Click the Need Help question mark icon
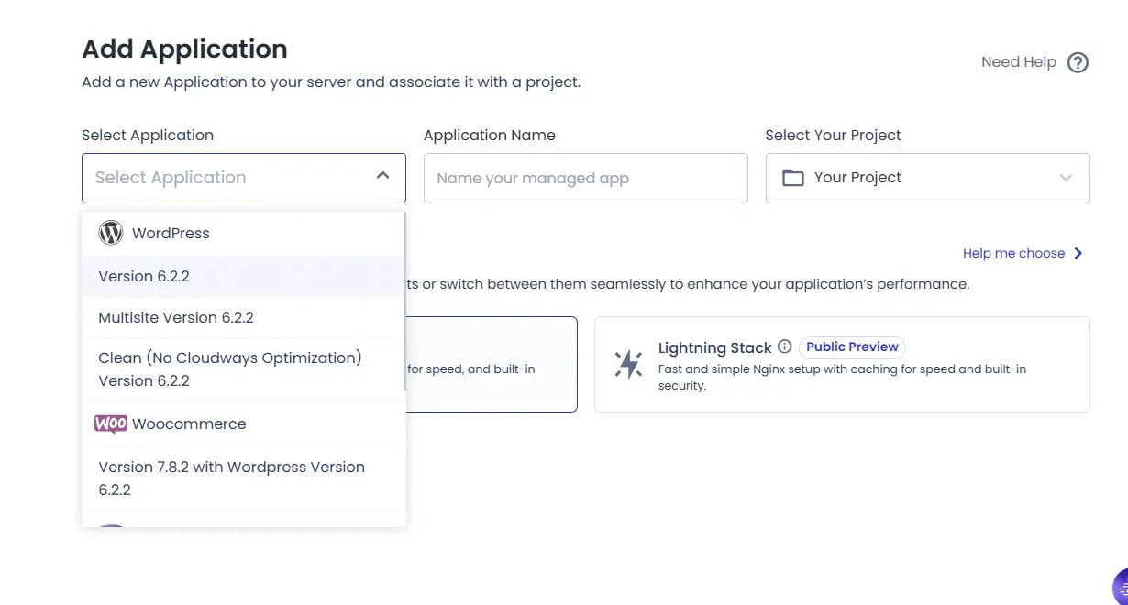Screen dimensions: 1128x605 coord(1078,62)
